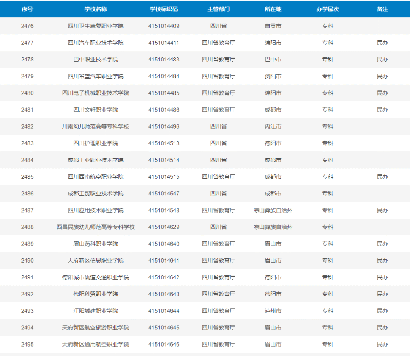Click the sequence number 2495
The width and height of the screenshot is (410, 356).
[x=27, y=344]
